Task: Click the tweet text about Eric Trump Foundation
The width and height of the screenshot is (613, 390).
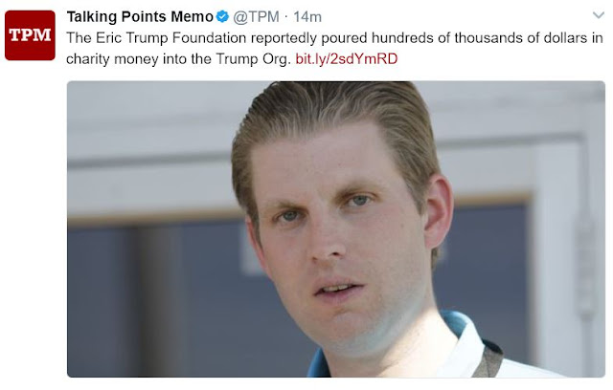Action: 334,49
